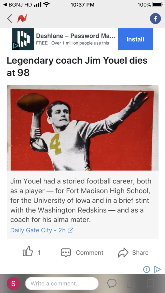Tap the red News Break logo

click(x=22, y=18)
